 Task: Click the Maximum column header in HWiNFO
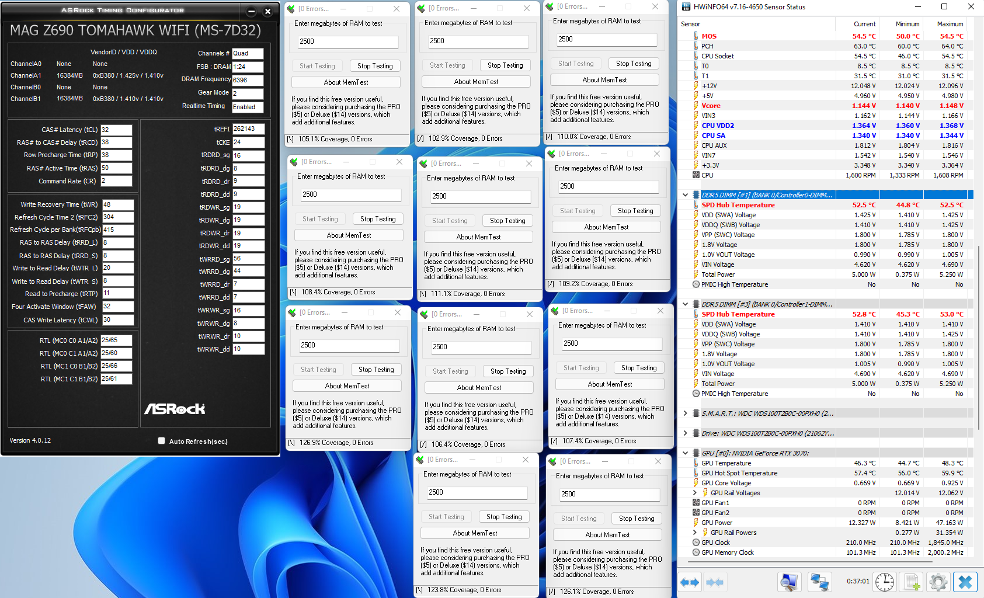tap(945, 24)
